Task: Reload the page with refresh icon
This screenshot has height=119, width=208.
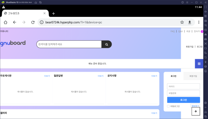Action: pos(33,22)
